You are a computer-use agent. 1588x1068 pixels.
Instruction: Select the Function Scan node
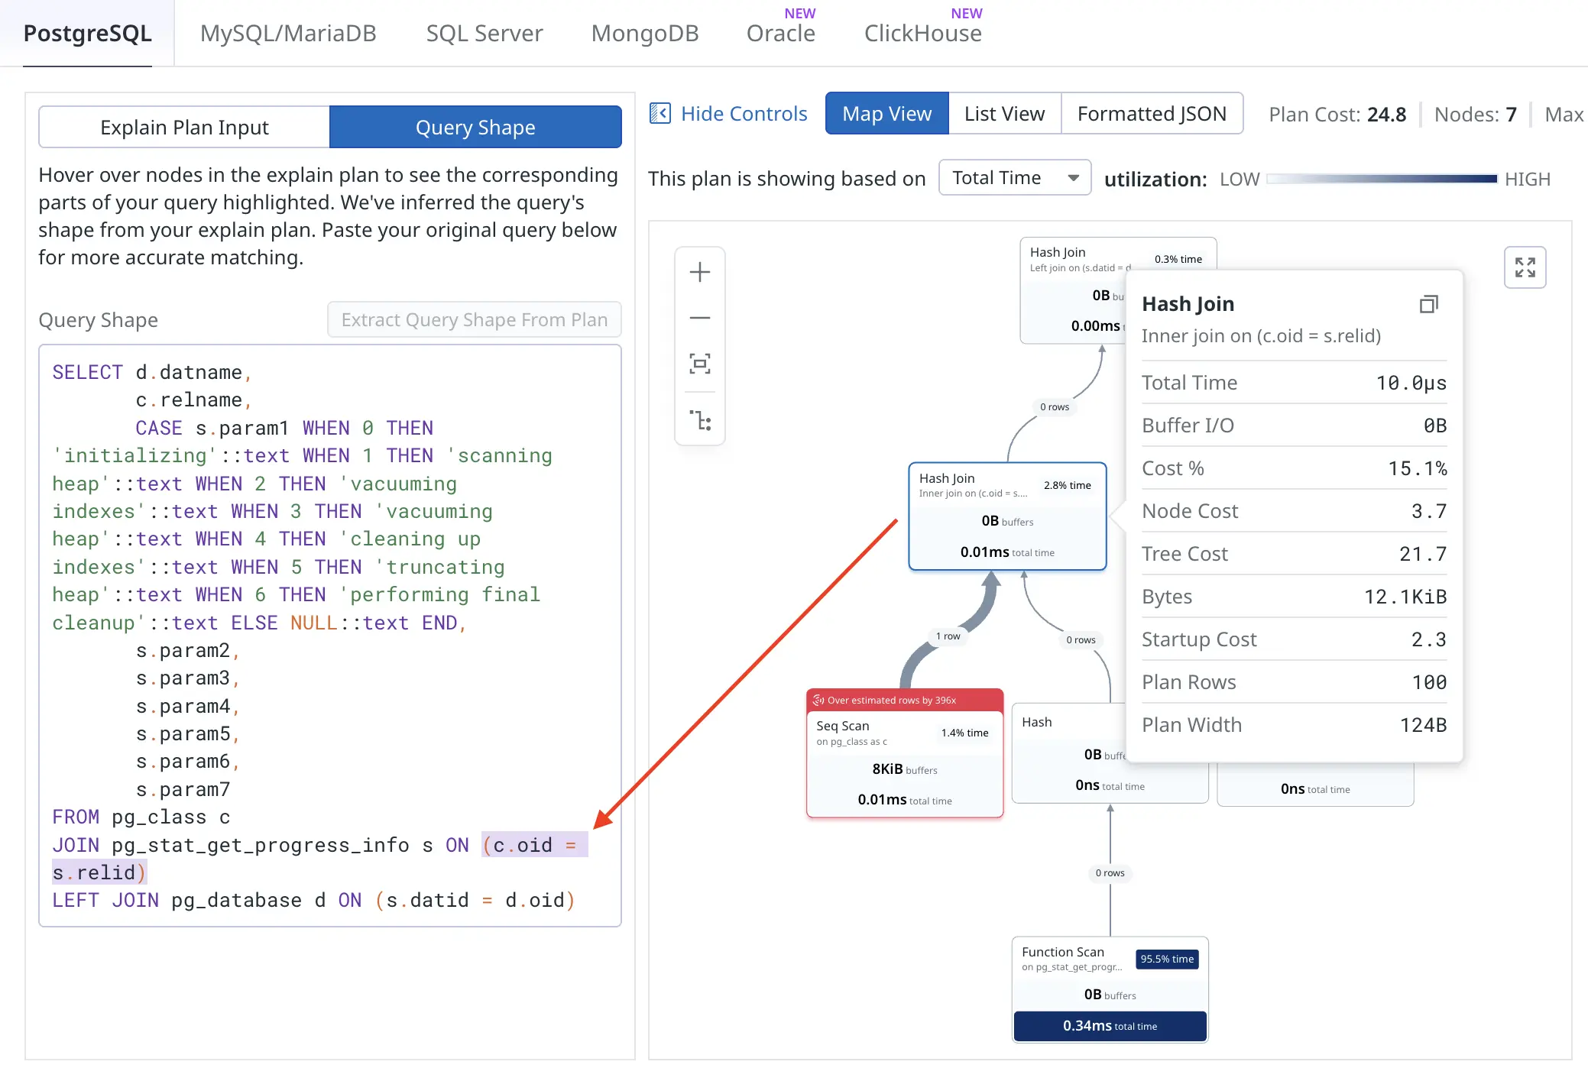(1109, 988)
